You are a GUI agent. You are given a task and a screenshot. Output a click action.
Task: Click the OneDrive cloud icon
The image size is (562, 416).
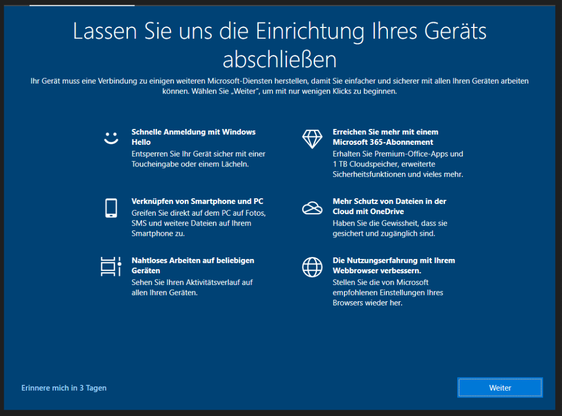point(312,208)
